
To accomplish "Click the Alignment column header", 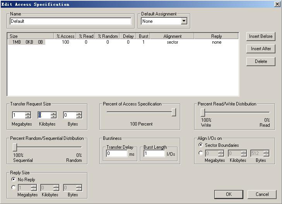I will 172,36.
